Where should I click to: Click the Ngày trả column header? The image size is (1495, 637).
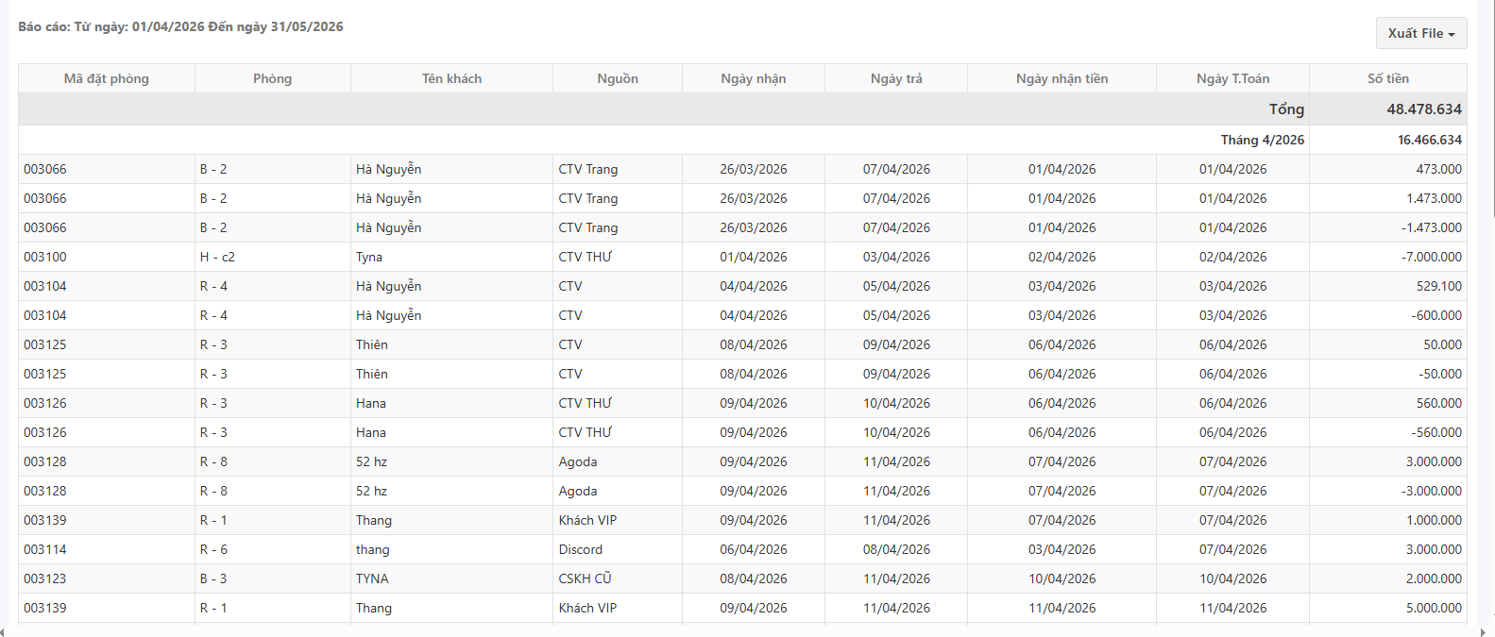click(896, 78)
